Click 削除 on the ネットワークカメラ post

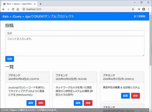(x=88, y=103)
